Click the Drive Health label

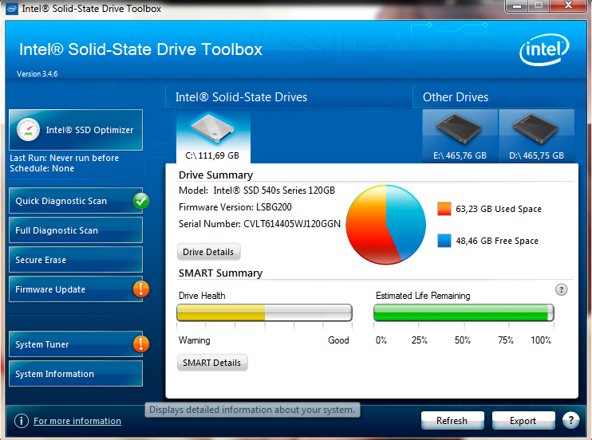point(202,296)
